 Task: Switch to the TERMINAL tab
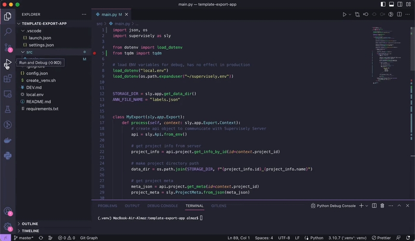(195, 206)
